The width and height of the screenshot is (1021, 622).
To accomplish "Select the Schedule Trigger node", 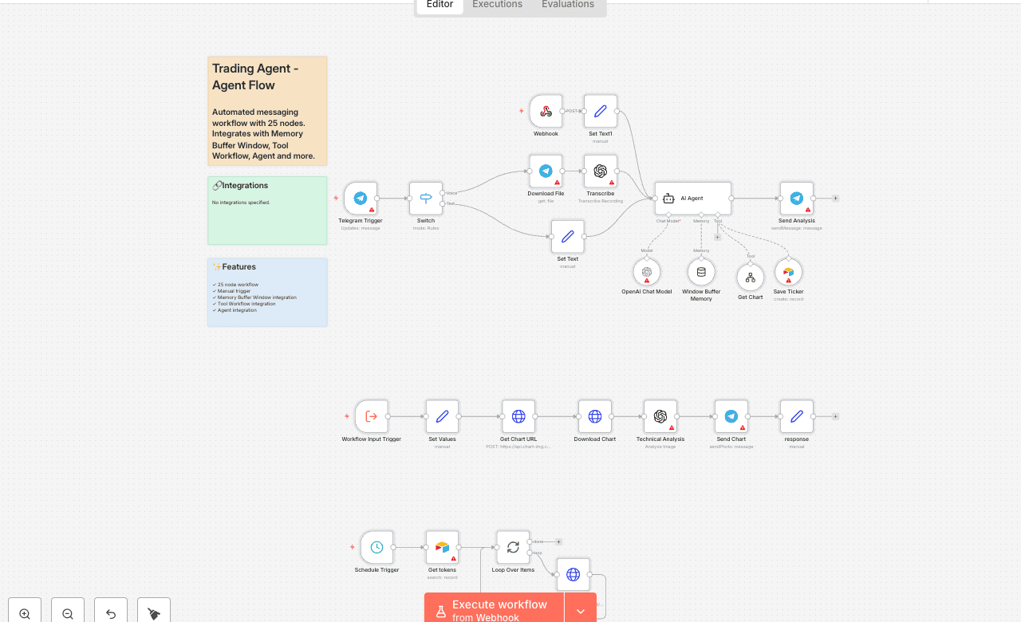I will [x=376, y=548].
